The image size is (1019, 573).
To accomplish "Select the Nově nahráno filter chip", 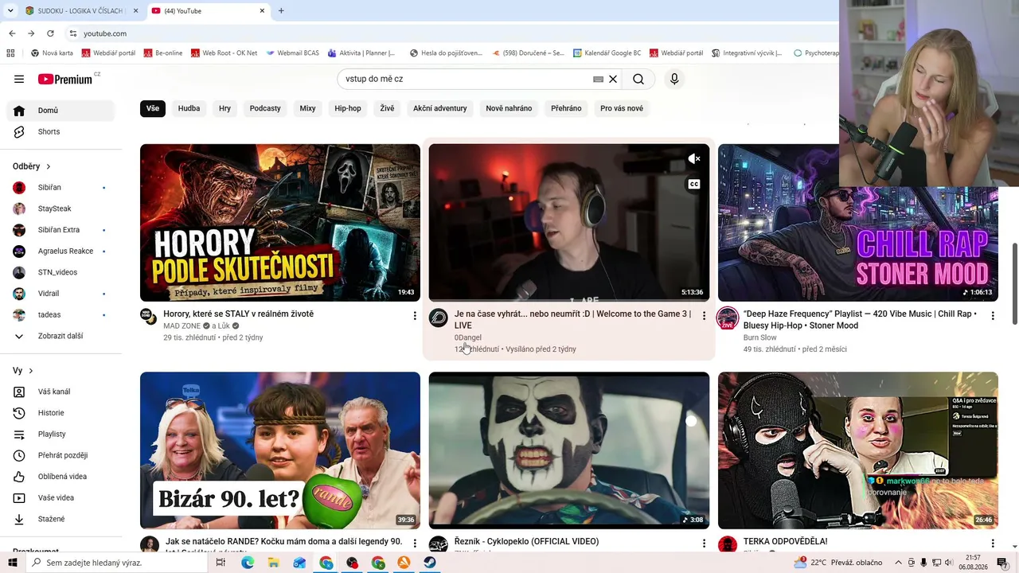I will 509,108.
